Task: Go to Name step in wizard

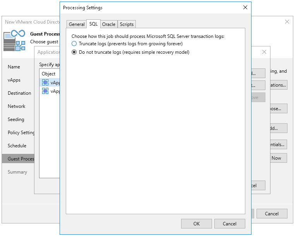Action: pyautogui.click(x=14, y=67)
